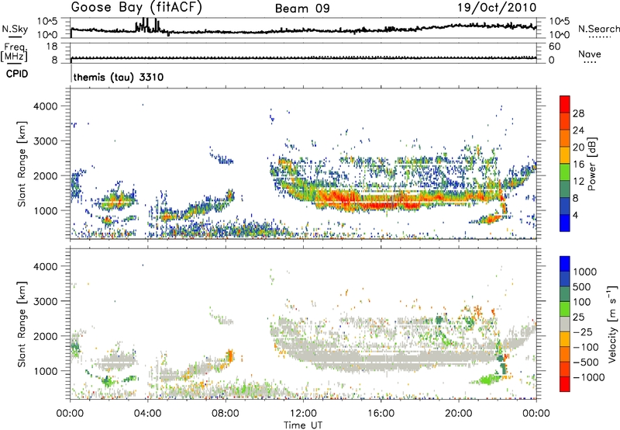Click the '08:00' time tick label
The width and height of the screenshot is (620, 430).
(x=226, y=414)
